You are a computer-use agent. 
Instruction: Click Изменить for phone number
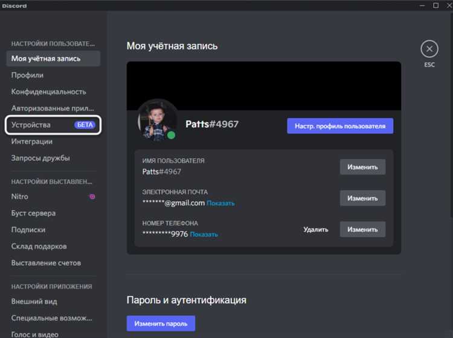click(x=362, y=230)
